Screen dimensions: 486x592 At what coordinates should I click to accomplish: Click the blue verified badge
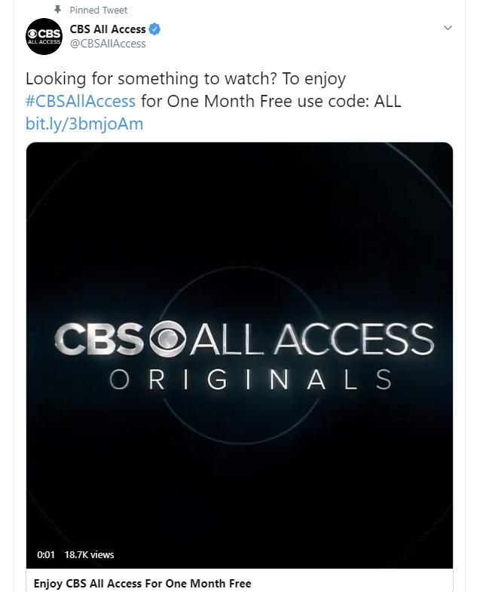pyautogui.click(x=154, y=29)
